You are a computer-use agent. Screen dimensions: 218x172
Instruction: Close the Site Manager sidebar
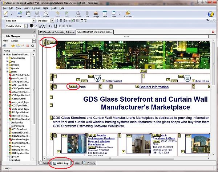coord(34,32)
